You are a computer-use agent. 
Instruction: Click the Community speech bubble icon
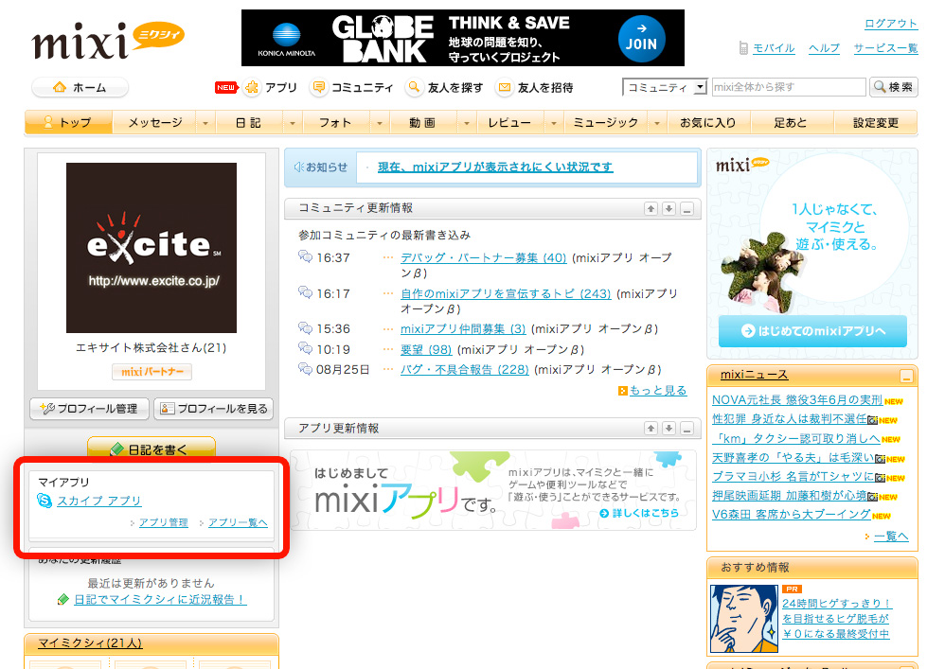click(319, 87)
